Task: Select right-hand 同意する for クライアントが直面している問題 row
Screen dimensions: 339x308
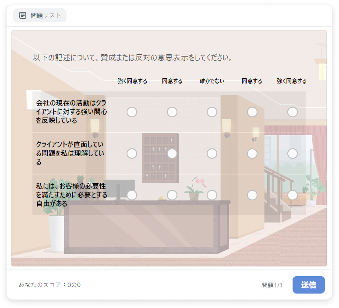Action: (252, 154)
